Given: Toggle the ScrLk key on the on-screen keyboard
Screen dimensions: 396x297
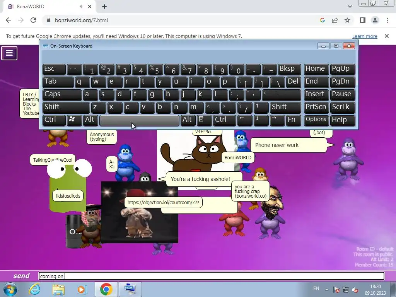Looking at the screenshot, I should coord(342,108).
